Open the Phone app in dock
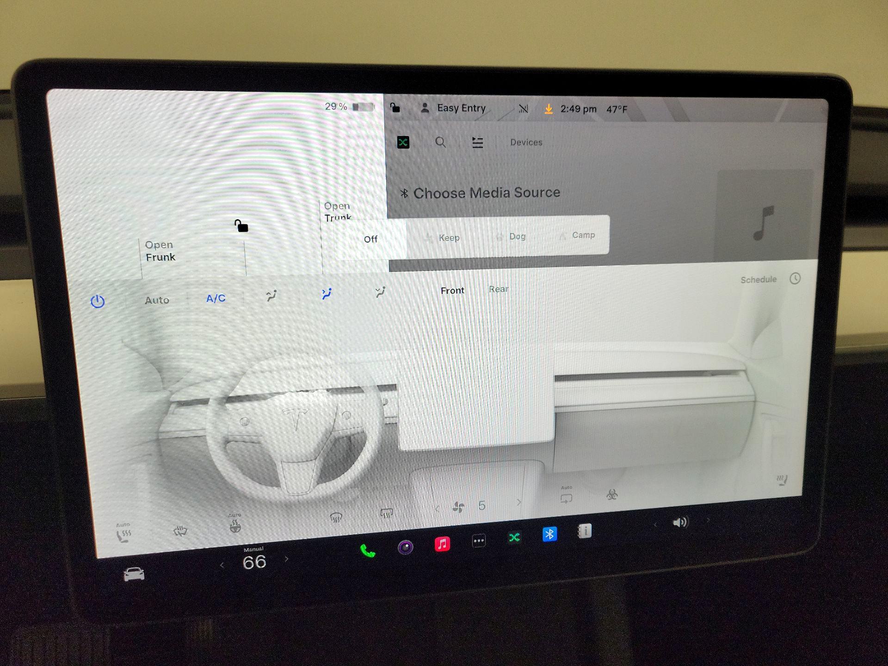This screenshot has width=888, height=666. 368,551
